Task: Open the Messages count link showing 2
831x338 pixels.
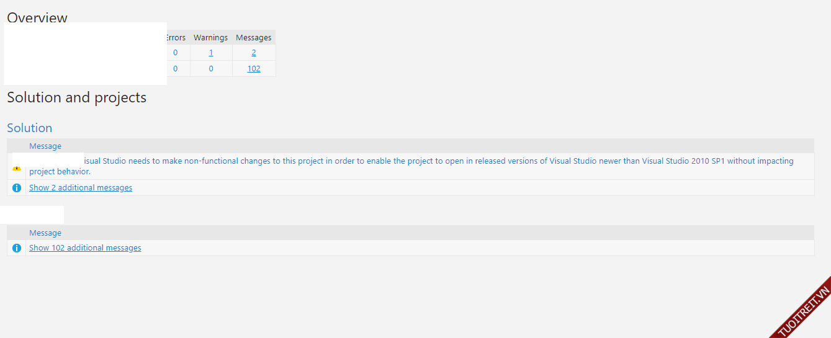Action: click(254, 53)
